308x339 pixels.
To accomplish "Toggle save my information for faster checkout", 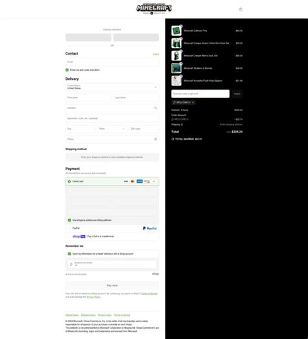I will pyautogui.click(x=70, y=254).
